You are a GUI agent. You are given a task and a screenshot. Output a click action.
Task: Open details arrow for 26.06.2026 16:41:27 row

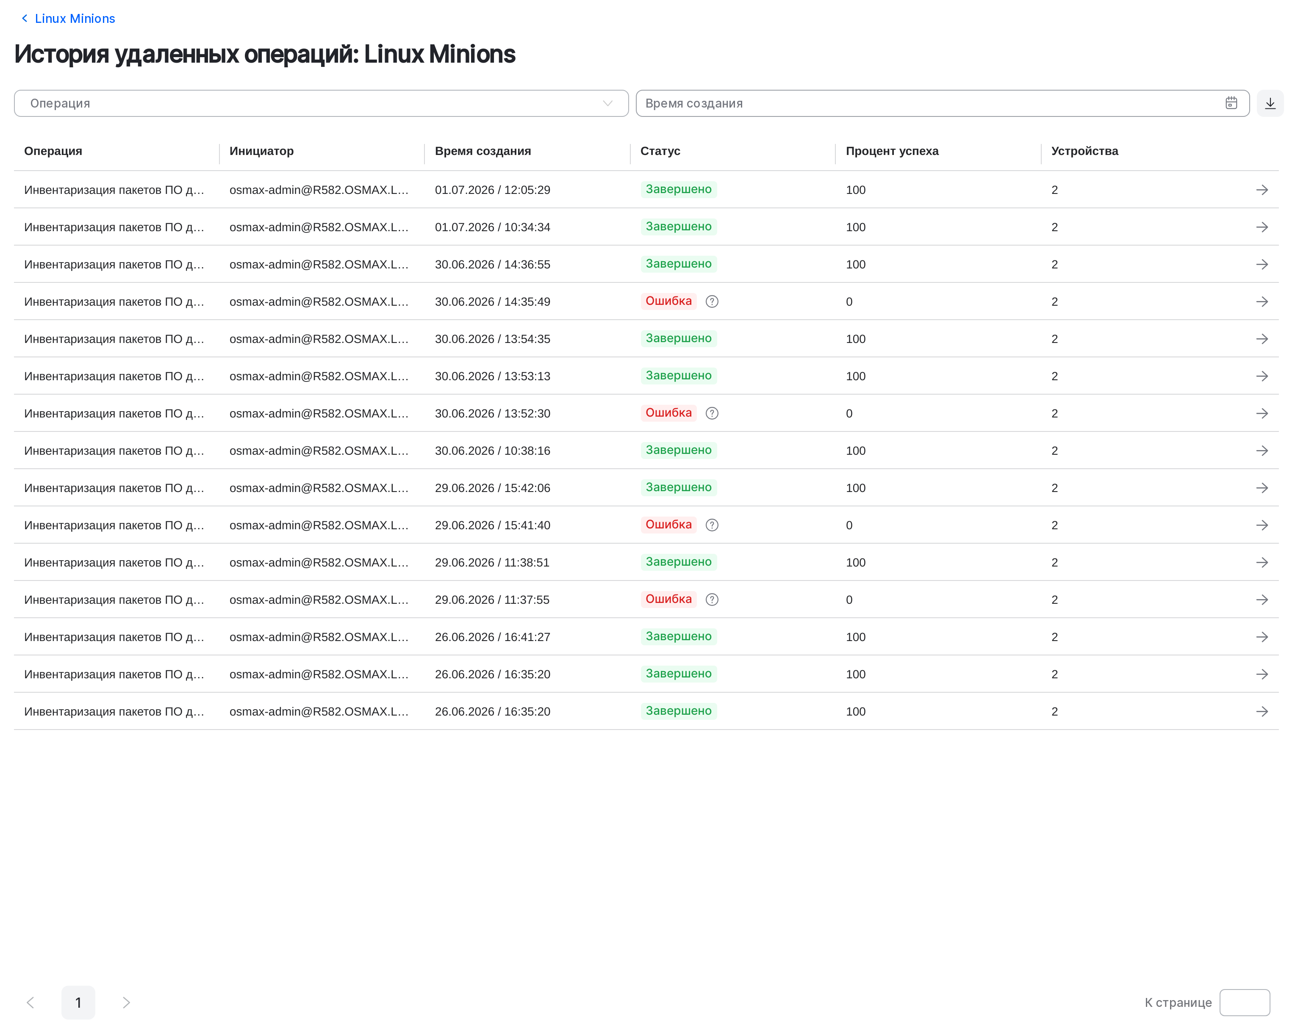point(1262,636)
